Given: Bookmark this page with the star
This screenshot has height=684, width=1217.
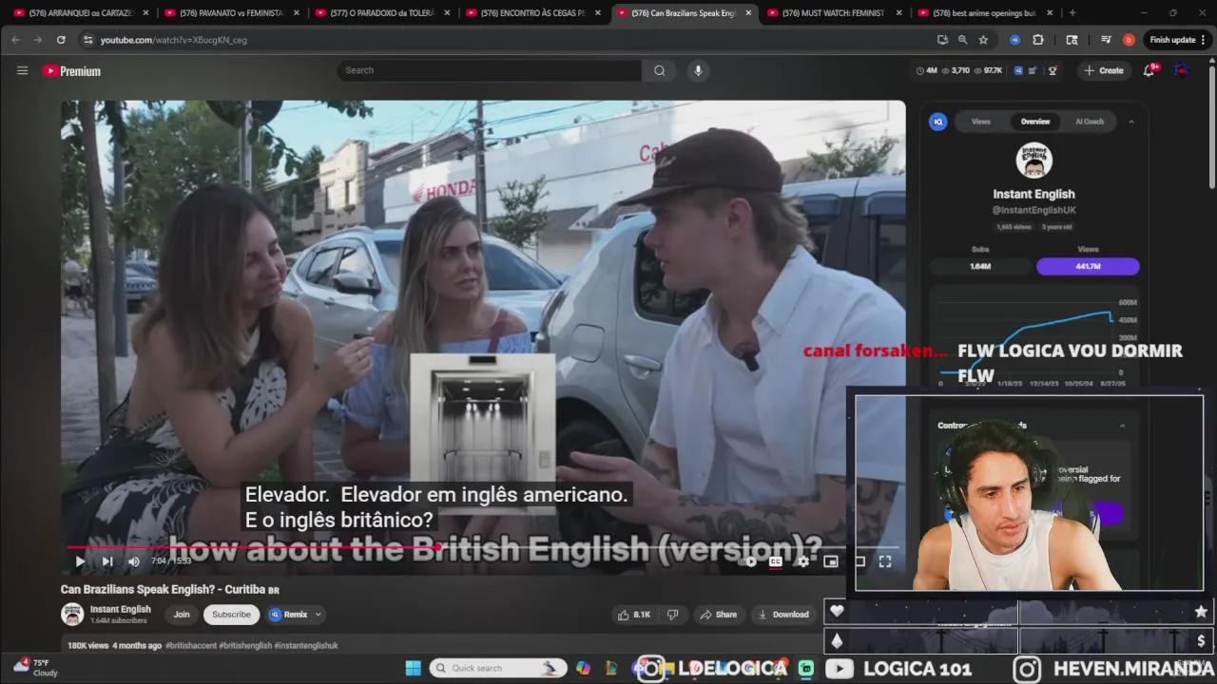Looking at the screenshot, I should (983, 40).
